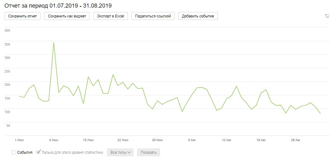Click the 29 Июл axis label
331x162 pixels.
[157, 140]
